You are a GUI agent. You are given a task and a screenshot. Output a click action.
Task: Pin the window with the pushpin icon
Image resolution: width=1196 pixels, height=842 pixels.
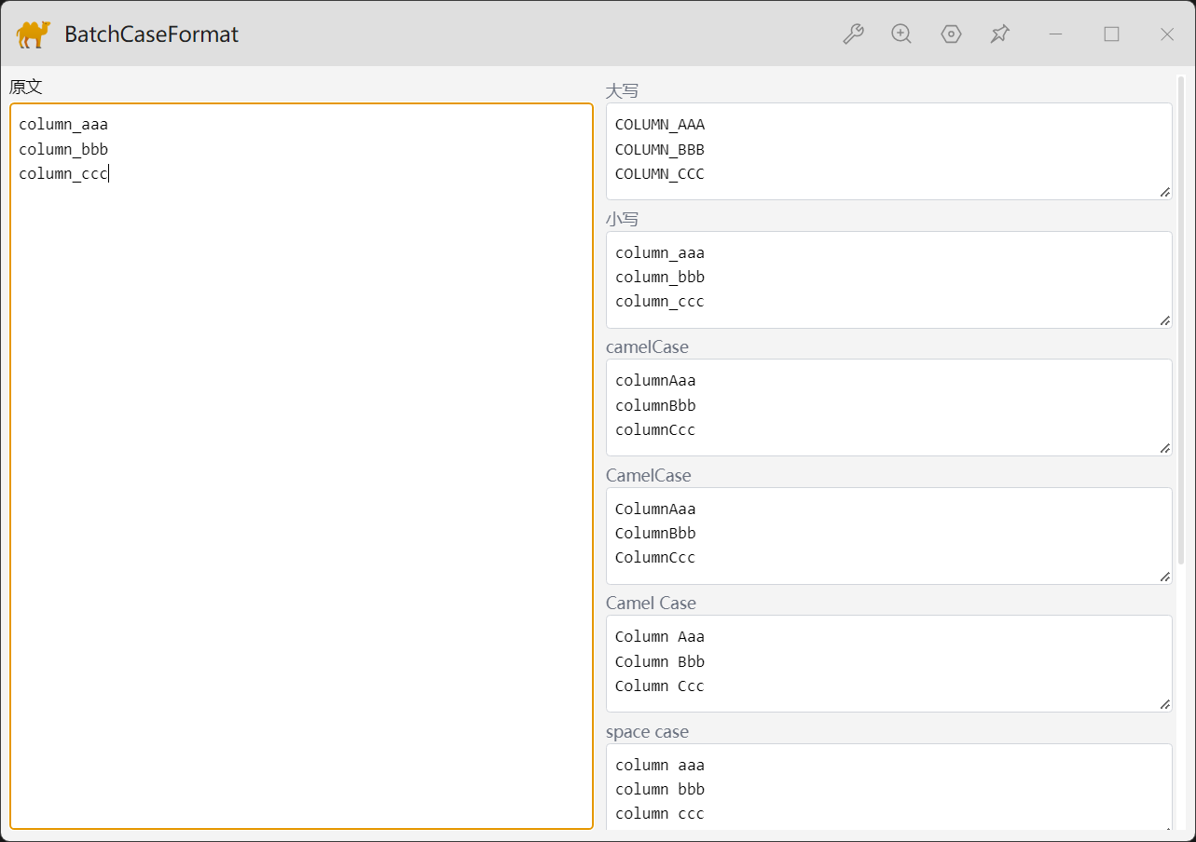[x=1000, y=34]
